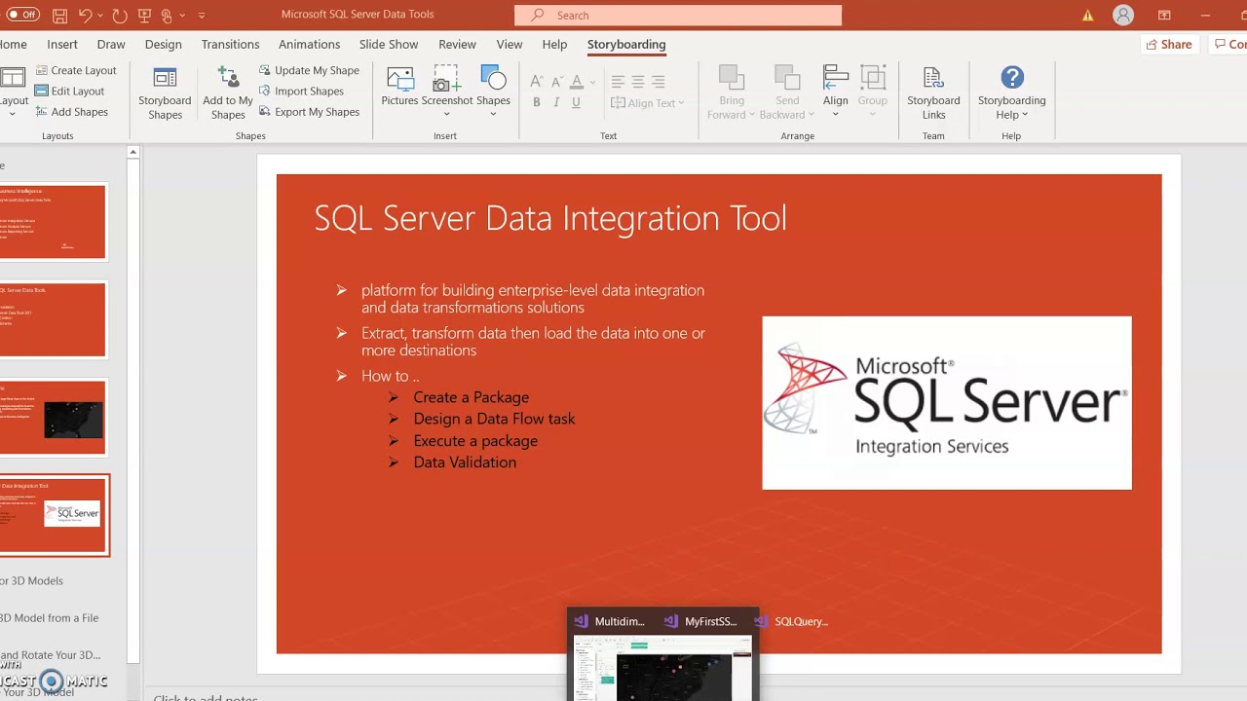The width and height of the screenshot is (1247, 701).
Task: Click the Save icon in the title bar
Action: 60,16
